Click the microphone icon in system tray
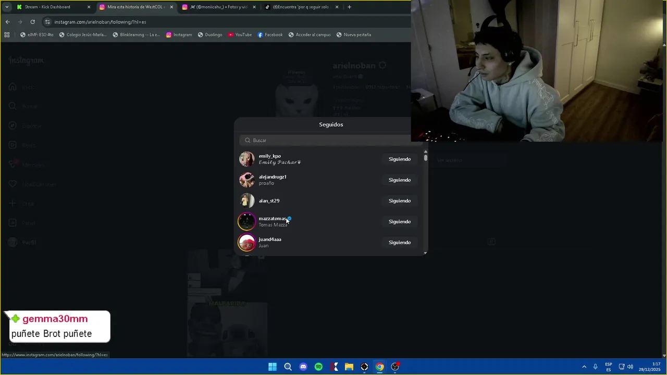Screen dimensions: 667x375 [595, 367]
